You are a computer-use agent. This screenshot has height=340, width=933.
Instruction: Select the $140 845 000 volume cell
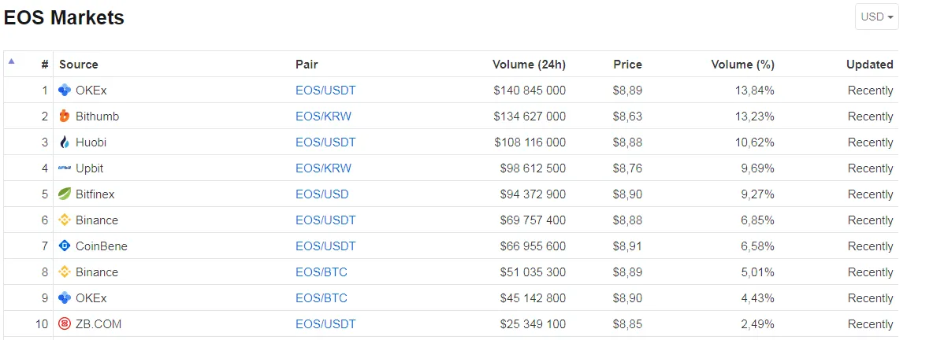(x=530, y=91)
